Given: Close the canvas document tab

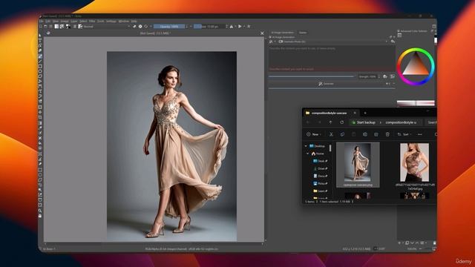Looking at the screenshot, I should pyautogui.click(x=262, y=33).
